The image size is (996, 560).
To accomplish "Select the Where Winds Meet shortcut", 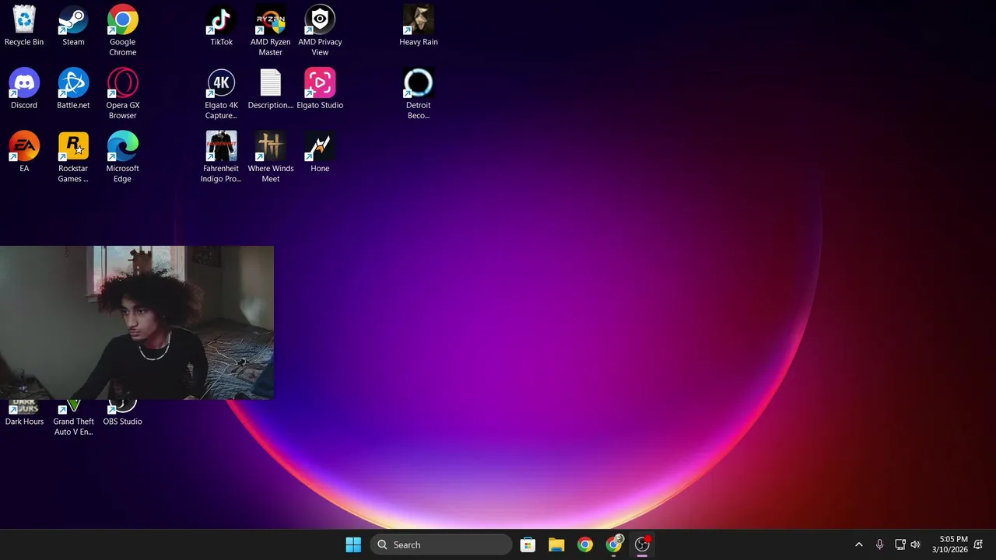I will (x=270, y=157).
